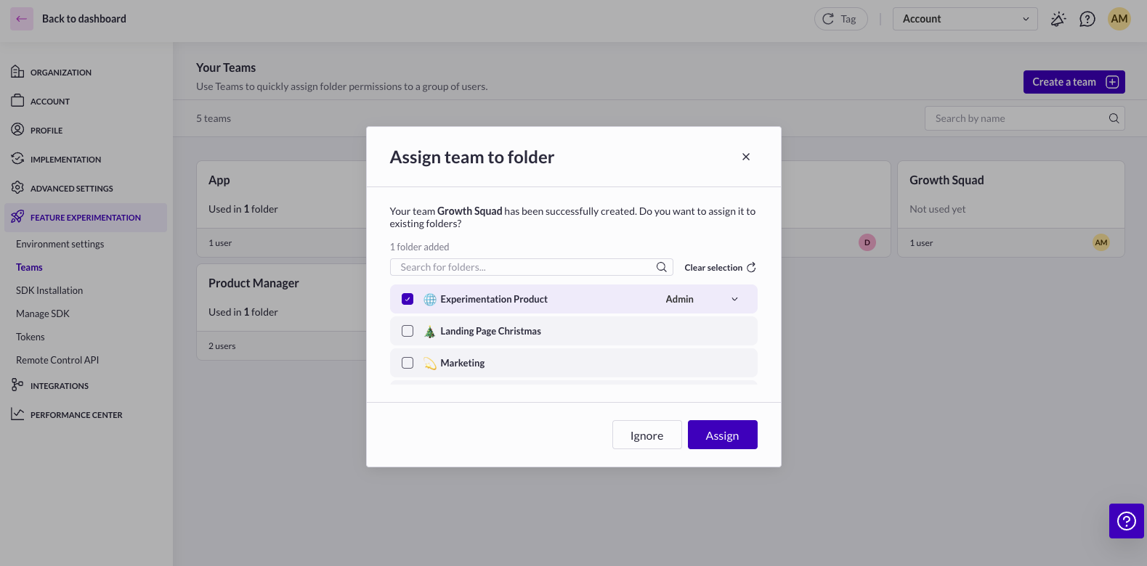Screen dimensions: 1147x566
Task: Open Integrations in the sidebar
Action: (59, 386)
